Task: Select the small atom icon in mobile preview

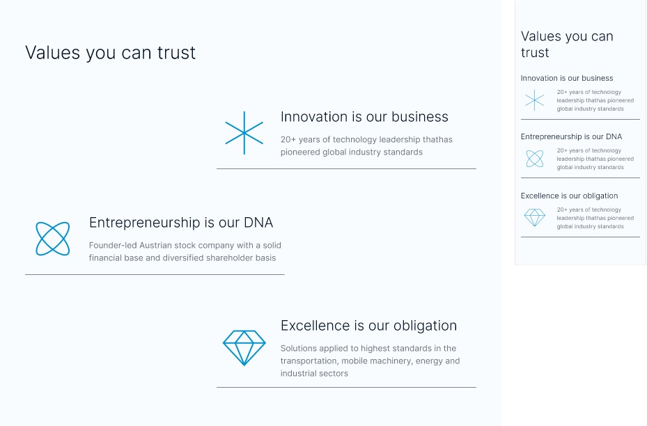Action: click(x=534, y=159)
